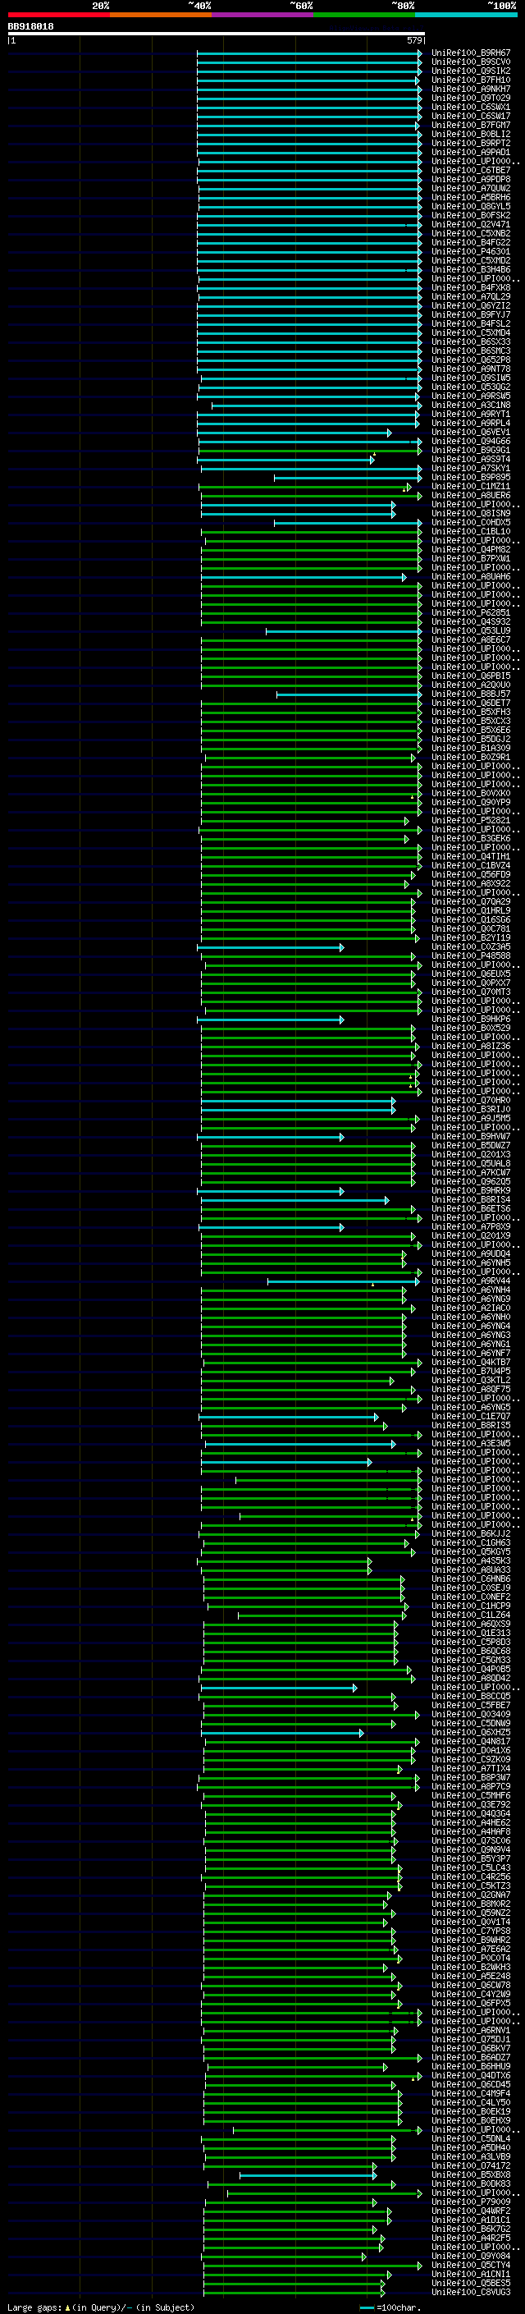Select the UniRef100_B4FXK8 label

click(x=471, y=287)
